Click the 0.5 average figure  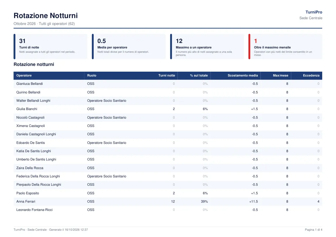point(102,41)
